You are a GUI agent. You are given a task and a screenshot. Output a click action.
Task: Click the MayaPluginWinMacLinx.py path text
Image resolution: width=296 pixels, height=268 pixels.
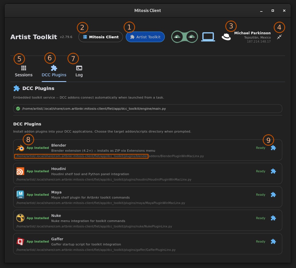tap(101, 203)
